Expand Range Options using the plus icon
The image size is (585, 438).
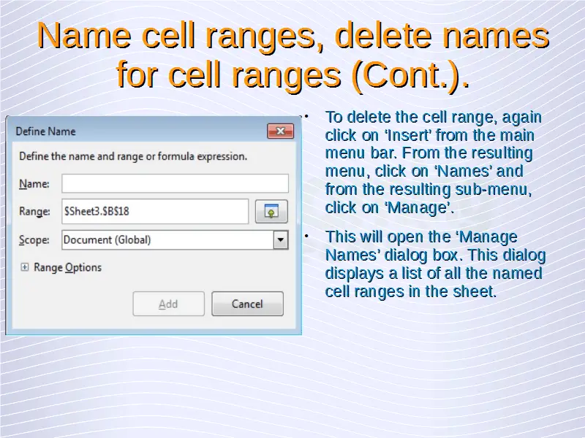(x=25, y=268)
